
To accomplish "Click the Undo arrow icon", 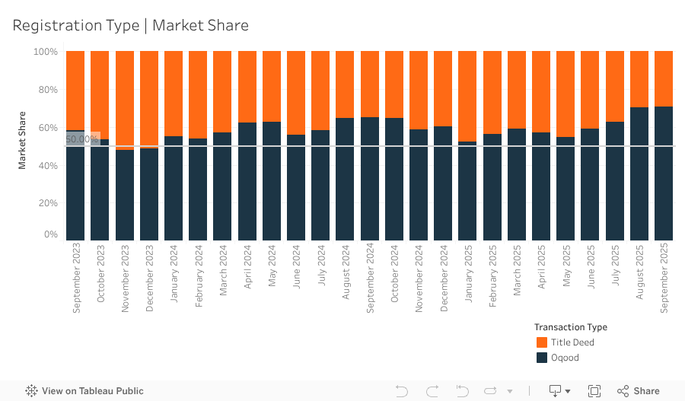I will coord(402,391).
